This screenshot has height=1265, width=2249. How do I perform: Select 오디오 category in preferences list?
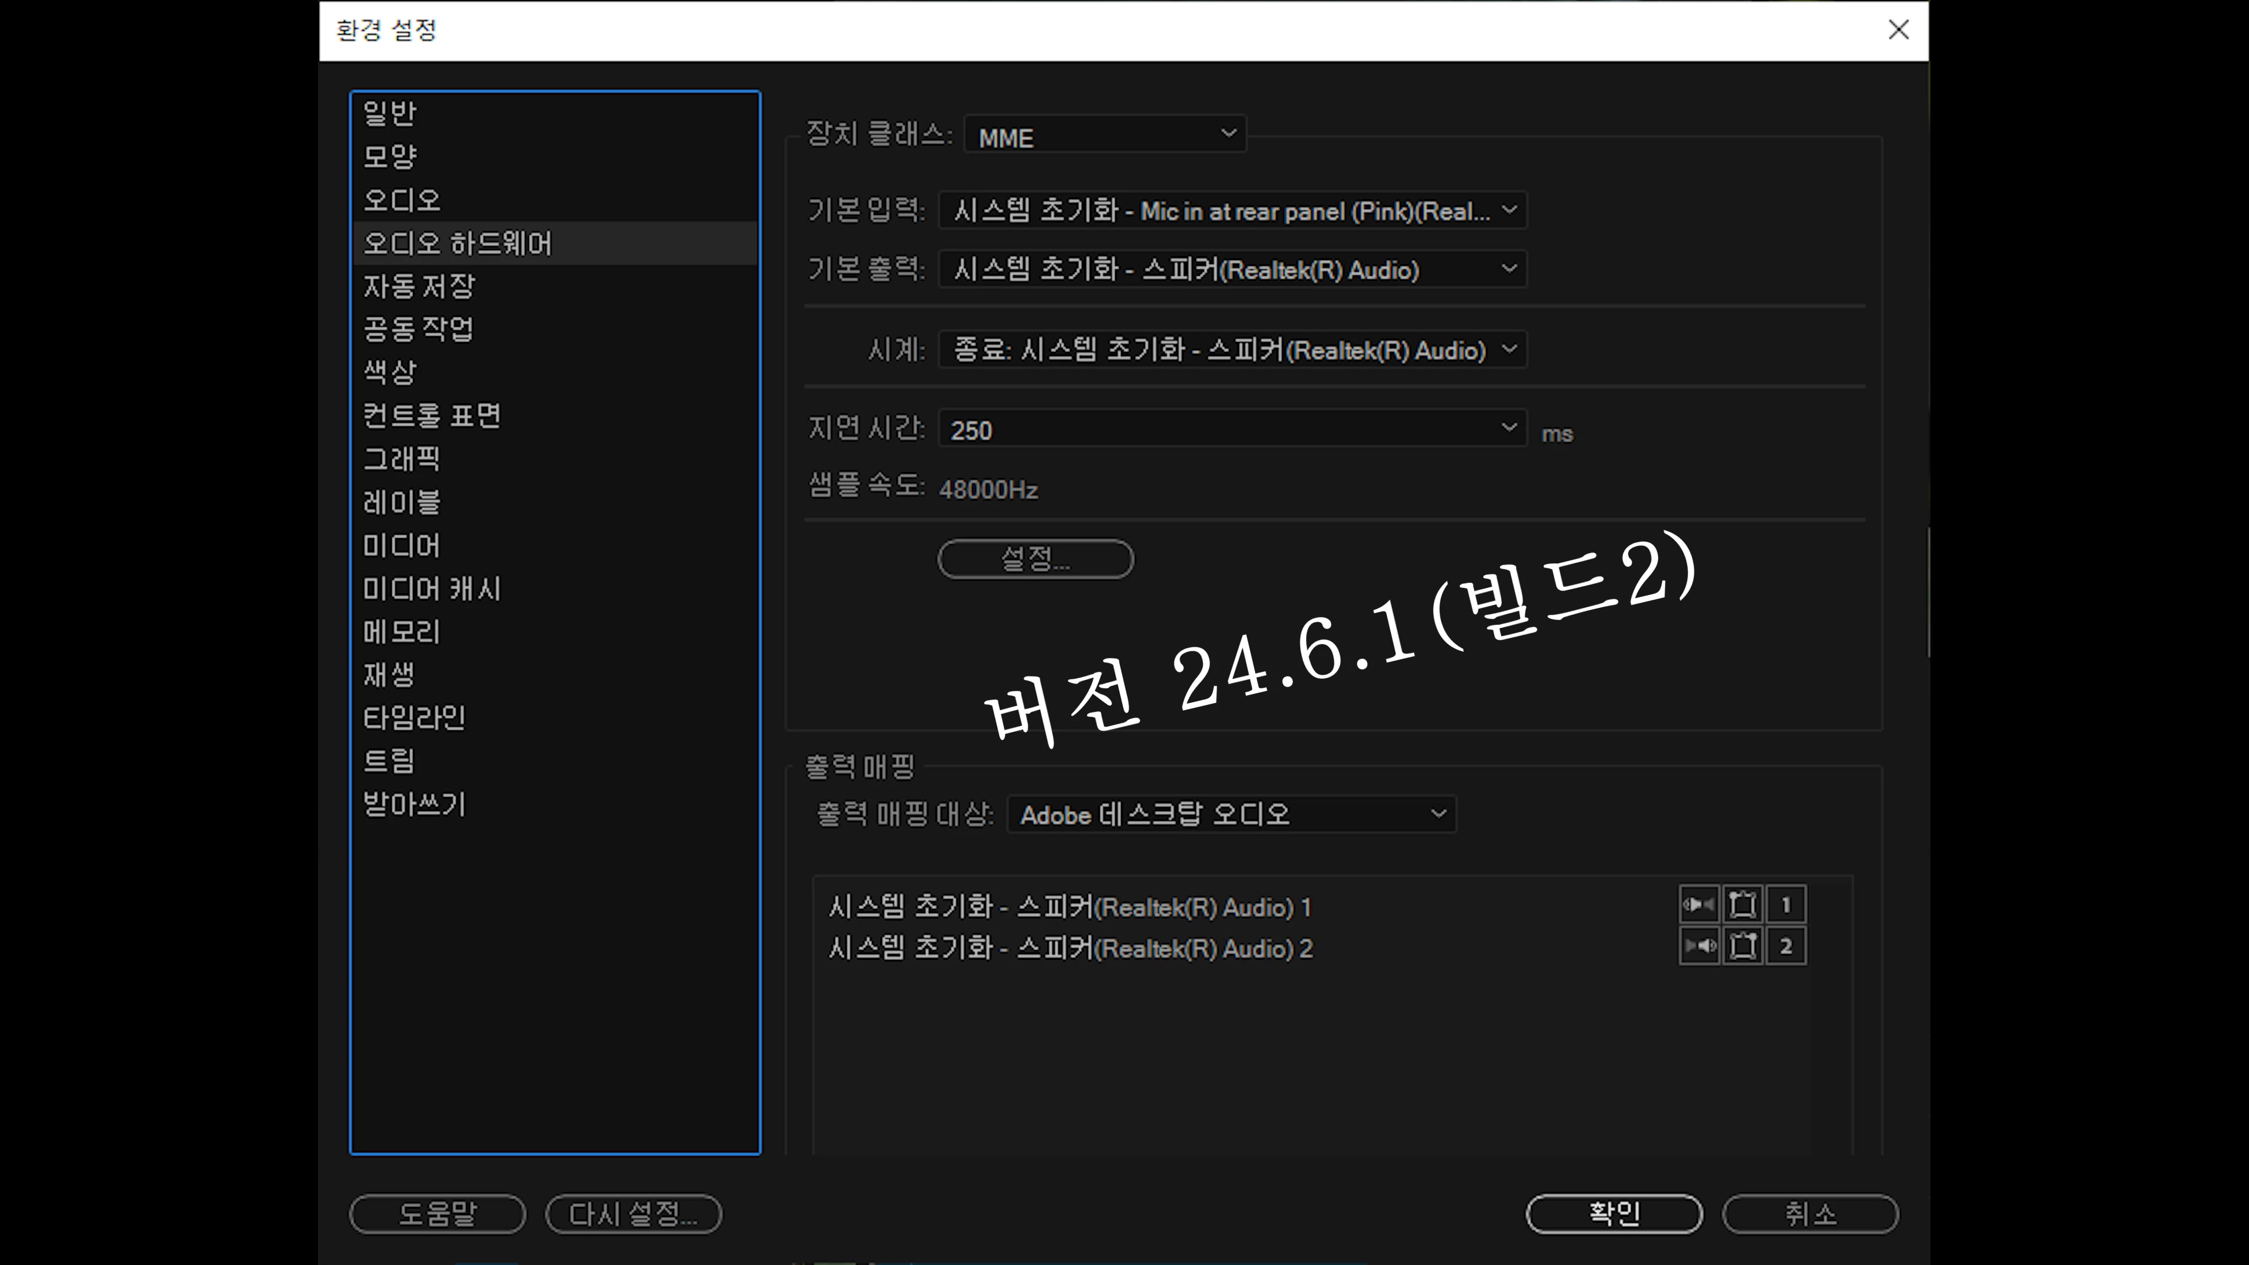point(402,200)
